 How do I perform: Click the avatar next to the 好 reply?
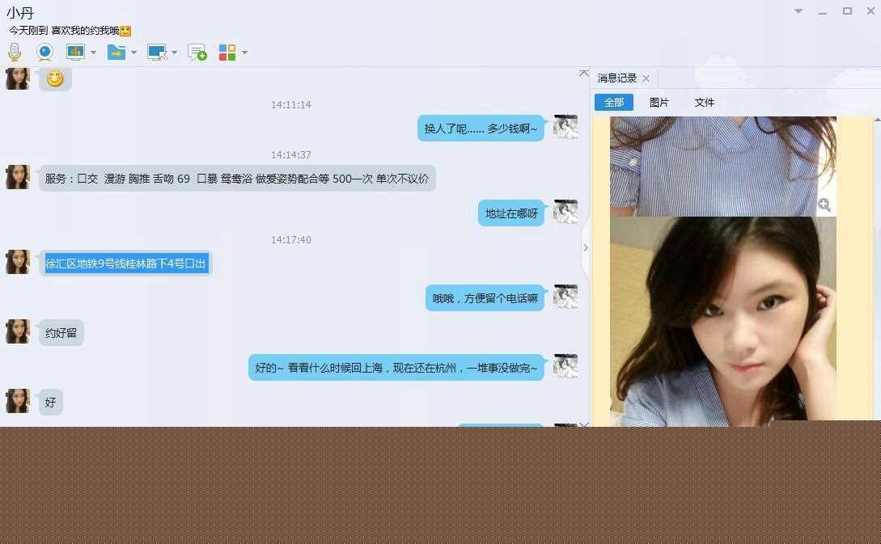pos(18,402)
